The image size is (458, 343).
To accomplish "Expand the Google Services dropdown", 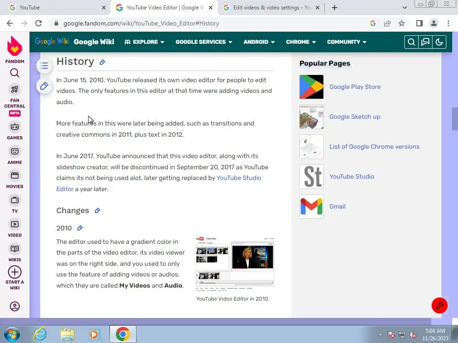I will tap(204, 42).
